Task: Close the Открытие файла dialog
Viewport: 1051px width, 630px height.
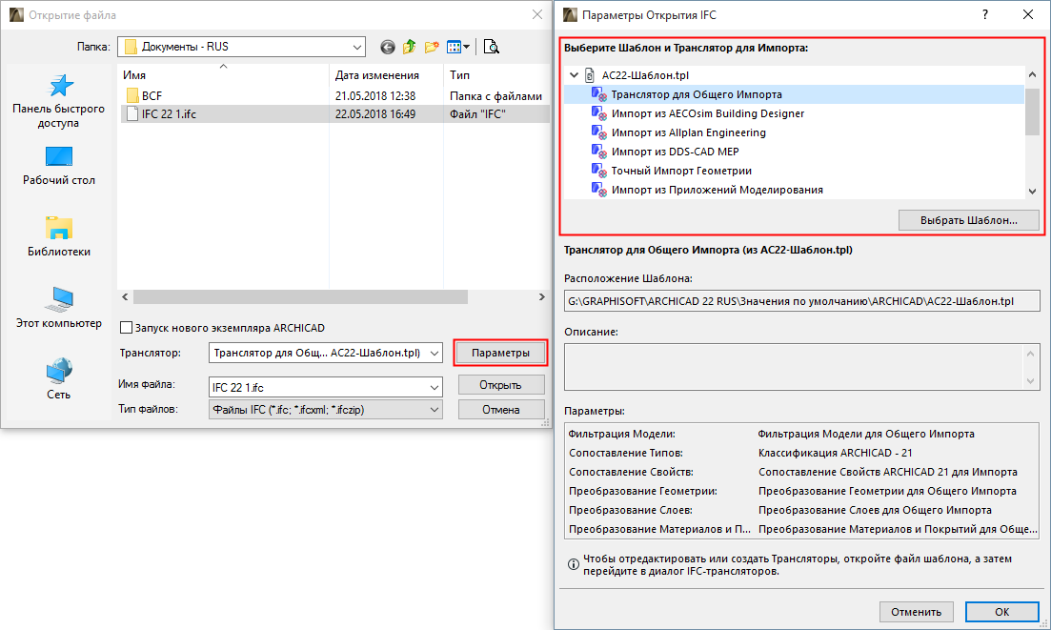Action: click(536, 14)
